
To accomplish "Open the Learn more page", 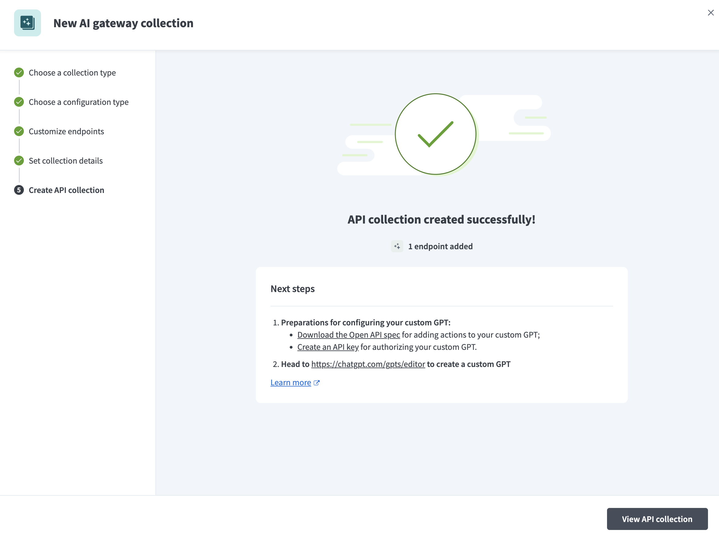I will (291, 382).
